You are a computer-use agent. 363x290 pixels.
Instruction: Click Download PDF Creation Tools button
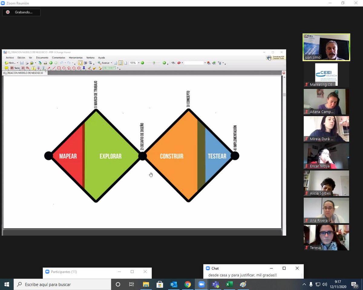[x=276, y=57]
